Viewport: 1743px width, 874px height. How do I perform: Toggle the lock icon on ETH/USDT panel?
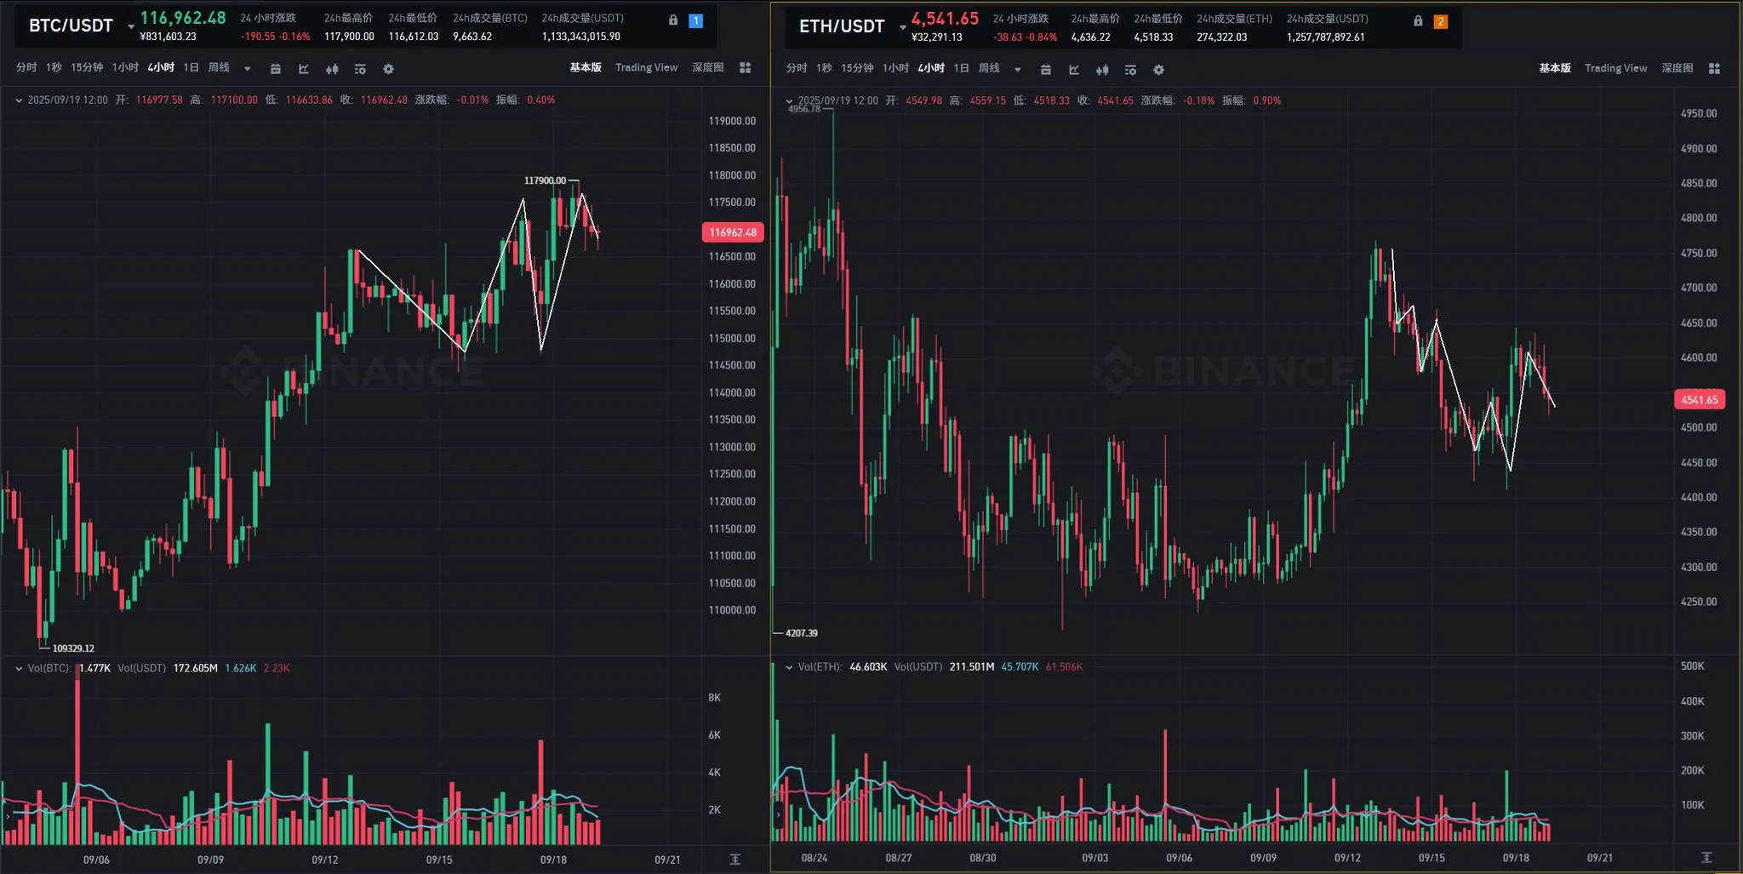point(1418,21)
